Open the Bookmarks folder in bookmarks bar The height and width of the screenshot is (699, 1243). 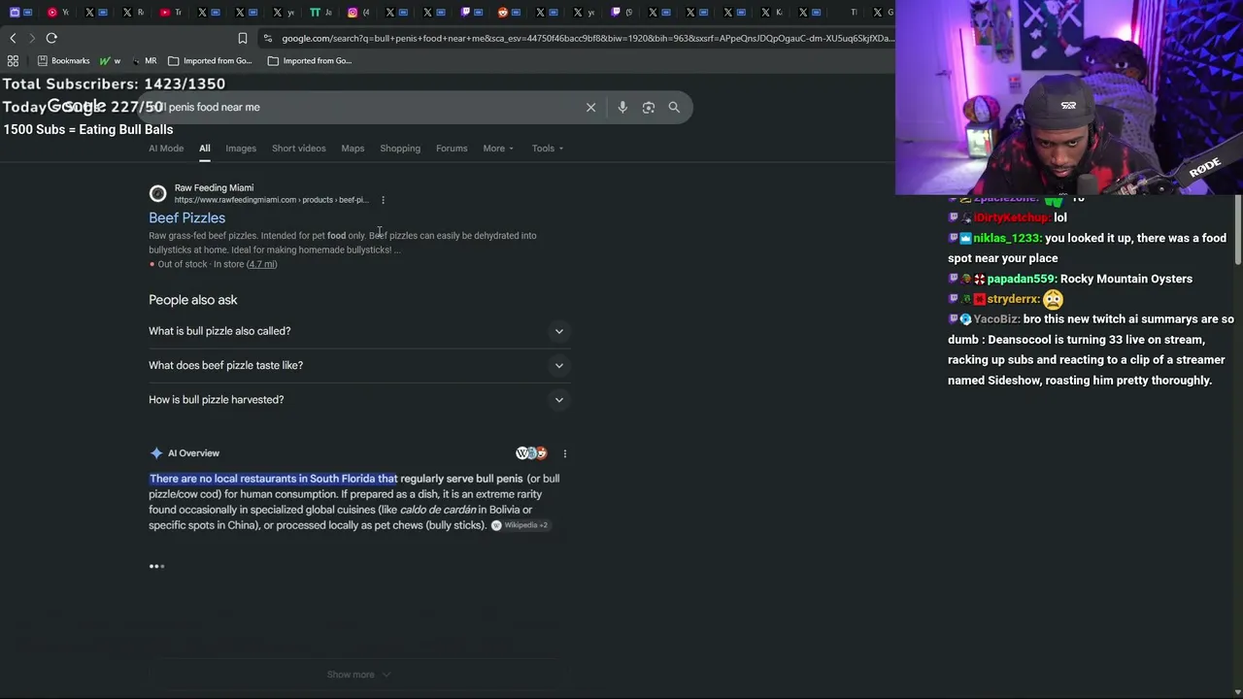click(63, 60)
